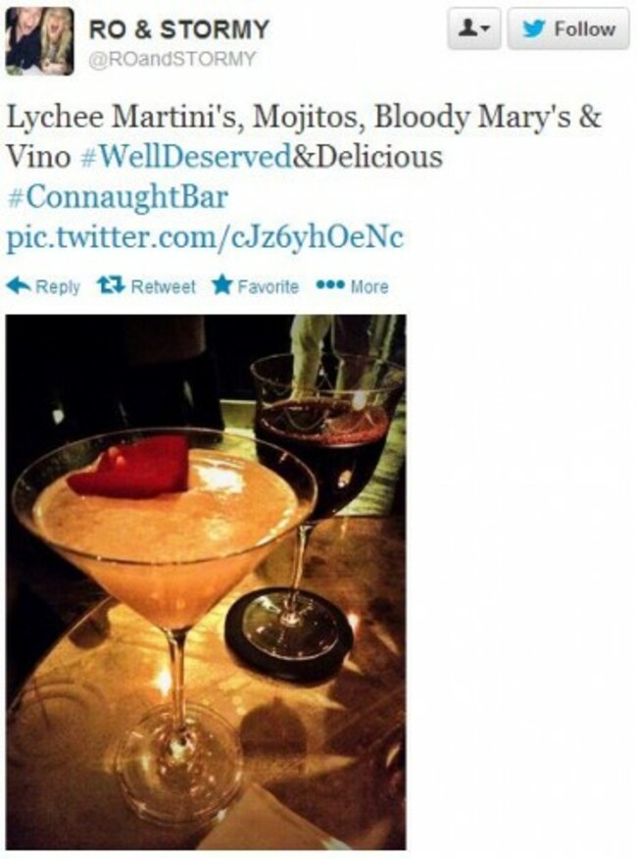Follow the RO & STORMY account

pyautogui.click(x=568, y=28)
